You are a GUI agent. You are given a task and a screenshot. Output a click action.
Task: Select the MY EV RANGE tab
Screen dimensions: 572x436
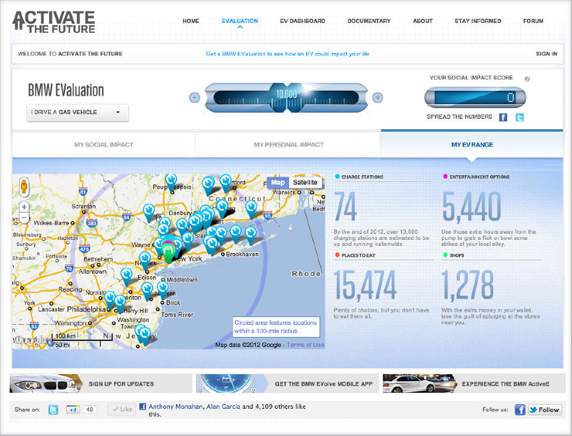(x=472, y=145)
